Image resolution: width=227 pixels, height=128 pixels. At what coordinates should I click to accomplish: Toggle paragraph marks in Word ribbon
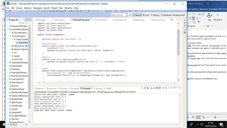point(199,22)
